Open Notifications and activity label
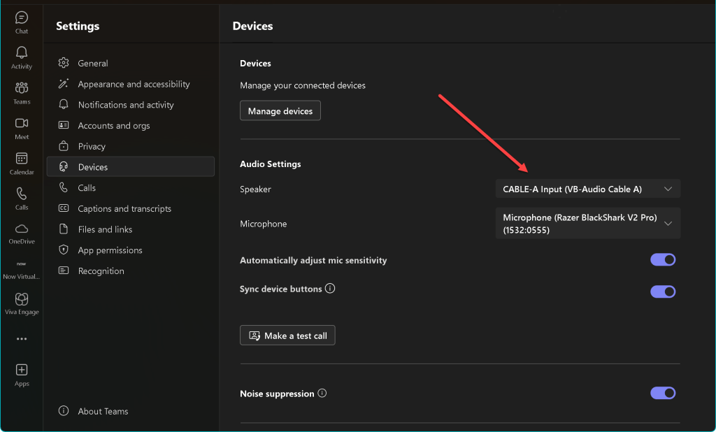The width and height of the screenshot is (716, 432). (x=126, y=105)
